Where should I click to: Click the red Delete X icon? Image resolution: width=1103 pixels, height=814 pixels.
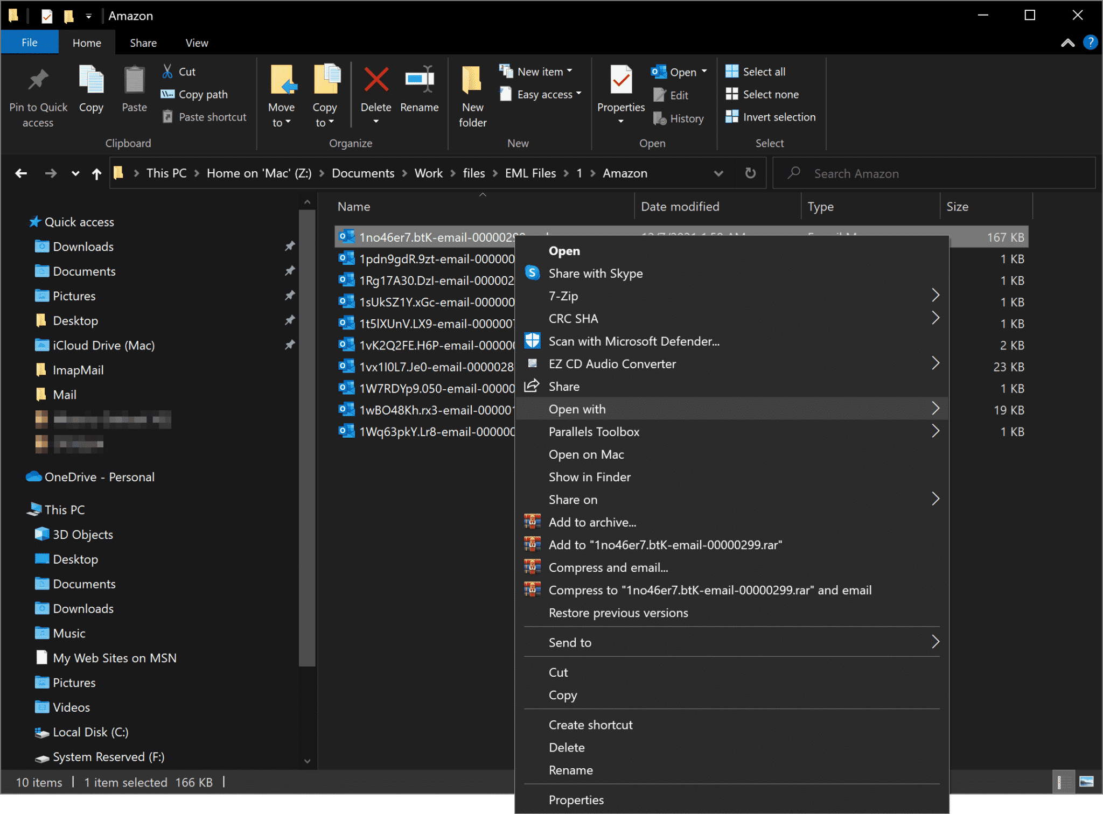(x=376, y=80)
